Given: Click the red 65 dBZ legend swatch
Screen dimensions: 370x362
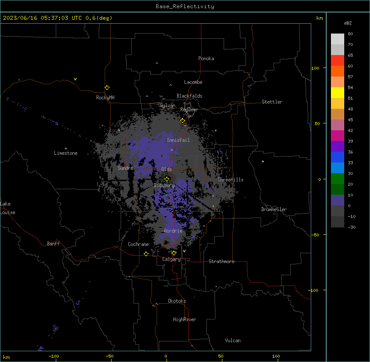Looking at the screenshot, I should (x=337, y=60).
